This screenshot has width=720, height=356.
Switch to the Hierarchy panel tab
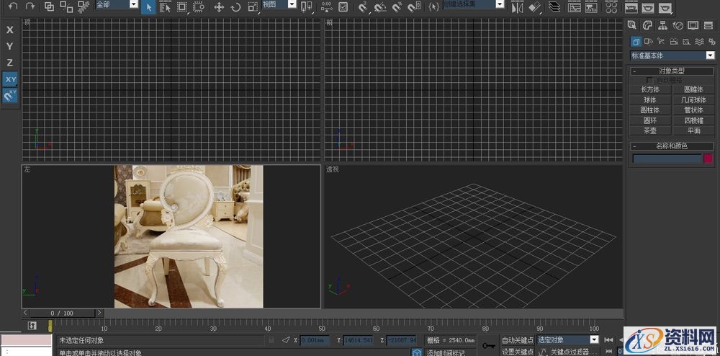[662, 25]
